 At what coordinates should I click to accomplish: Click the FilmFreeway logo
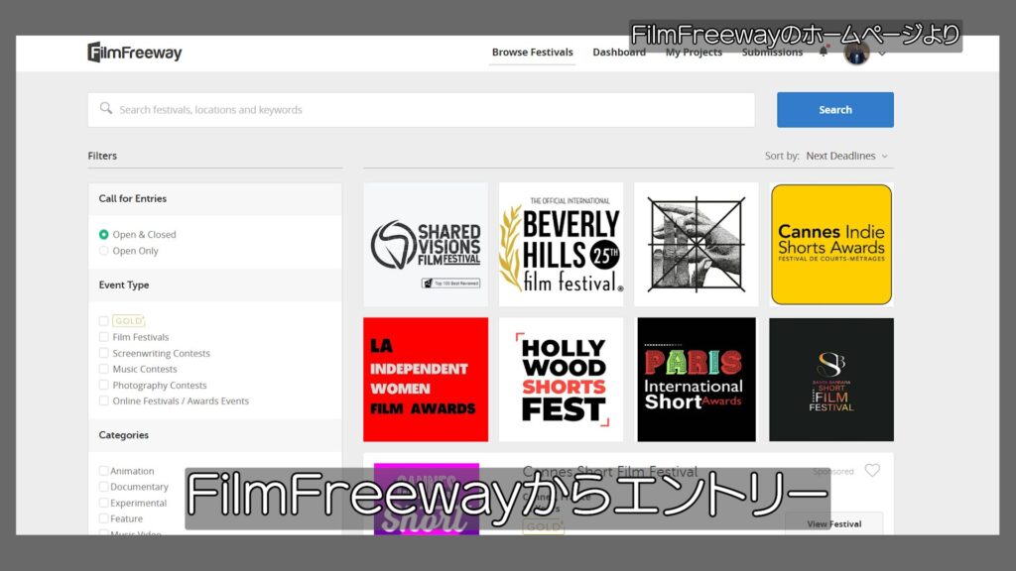pyautogui.click(x=135, y=53)
